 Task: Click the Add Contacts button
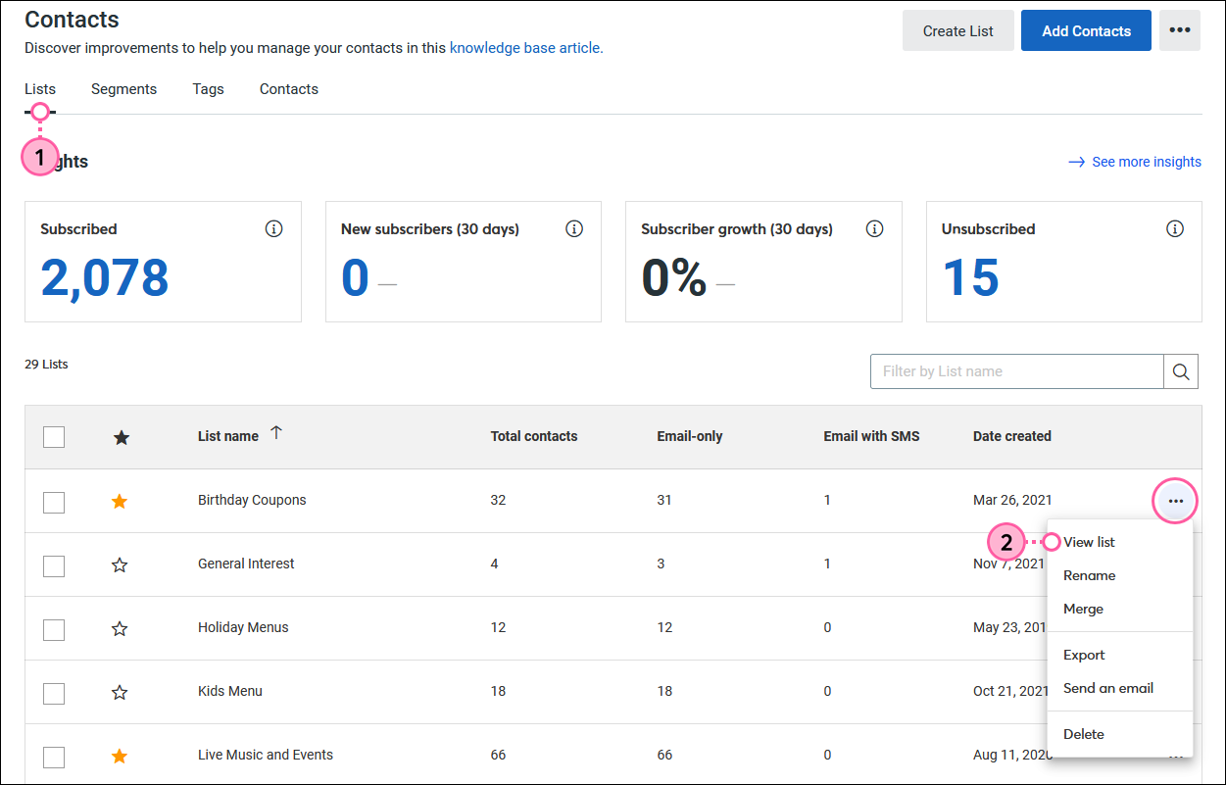[x=1086, y=30]
